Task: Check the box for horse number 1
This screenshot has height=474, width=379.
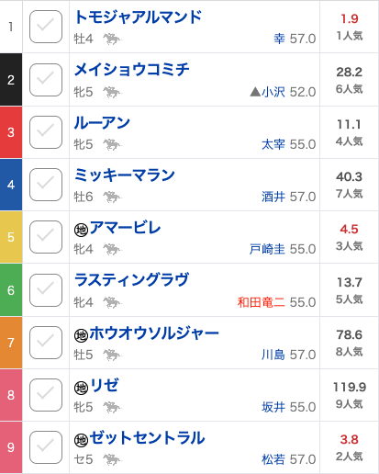Action: coord(46,27)
